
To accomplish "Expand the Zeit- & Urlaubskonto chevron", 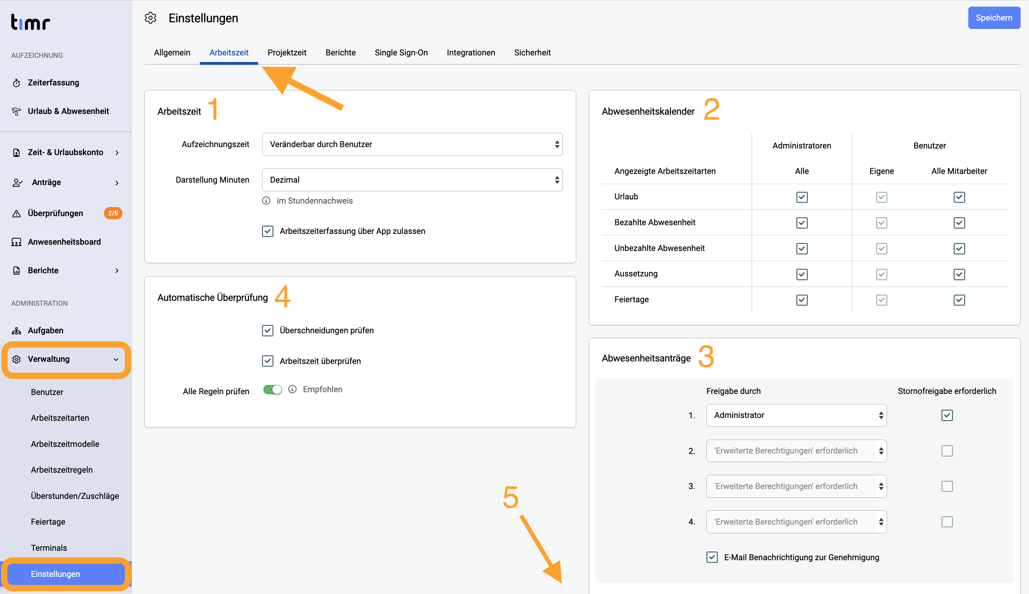I will [117, 153].
